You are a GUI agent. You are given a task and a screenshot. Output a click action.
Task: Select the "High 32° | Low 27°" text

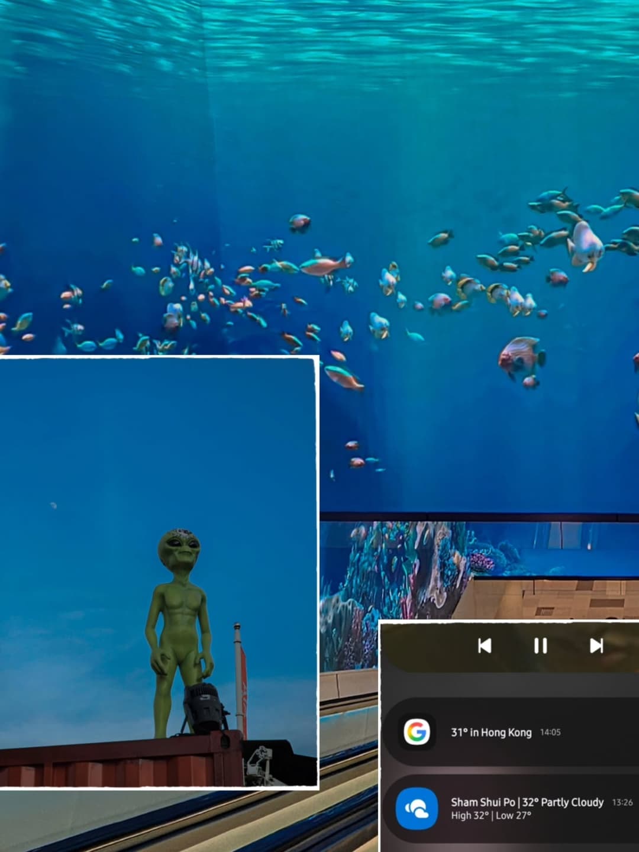click(x=491, y=816)
